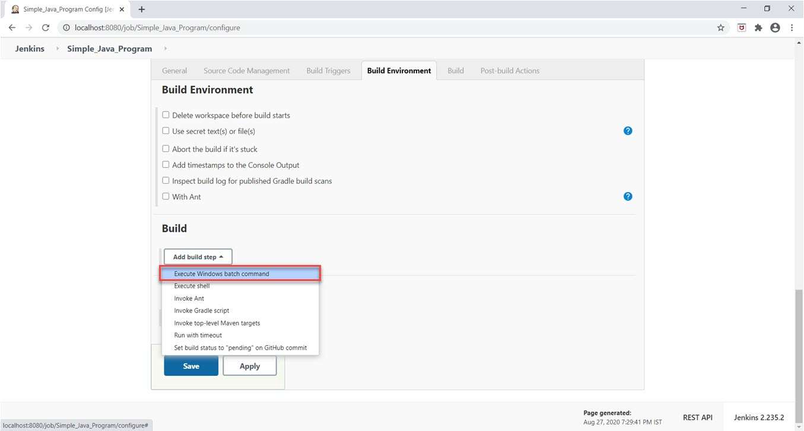Expand breadcrumb arrow after Jenkins

click(58, 49)
